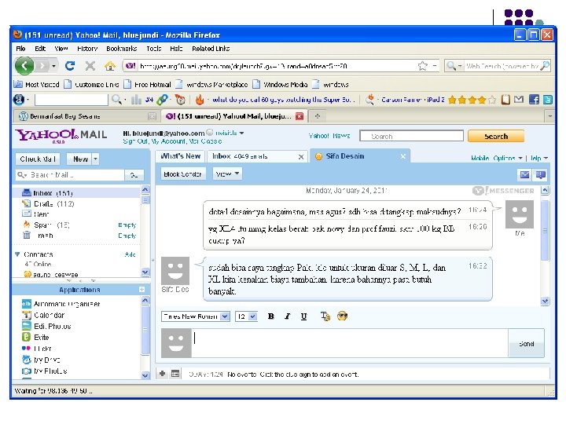The image size is (566, 424).
Task: Open the emoticon picker smiley icon
Action: (x=342, y=316)
